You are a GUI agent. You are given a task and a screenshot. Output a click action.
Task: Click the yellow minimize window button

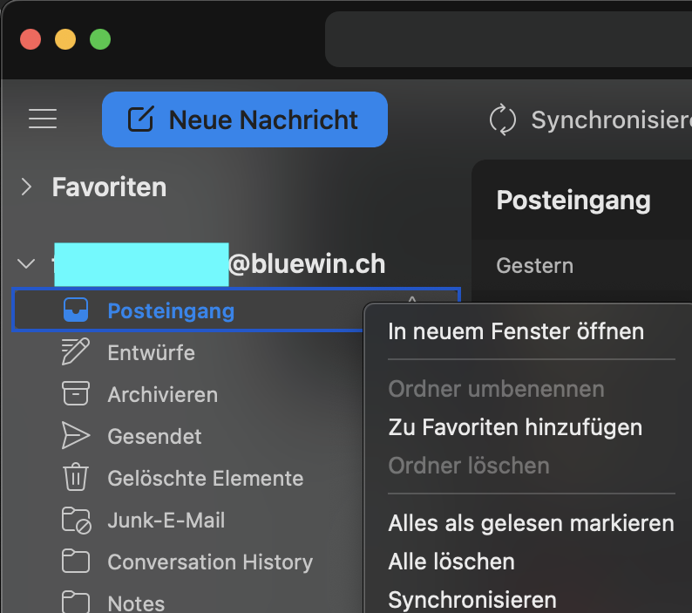point(65,39)
